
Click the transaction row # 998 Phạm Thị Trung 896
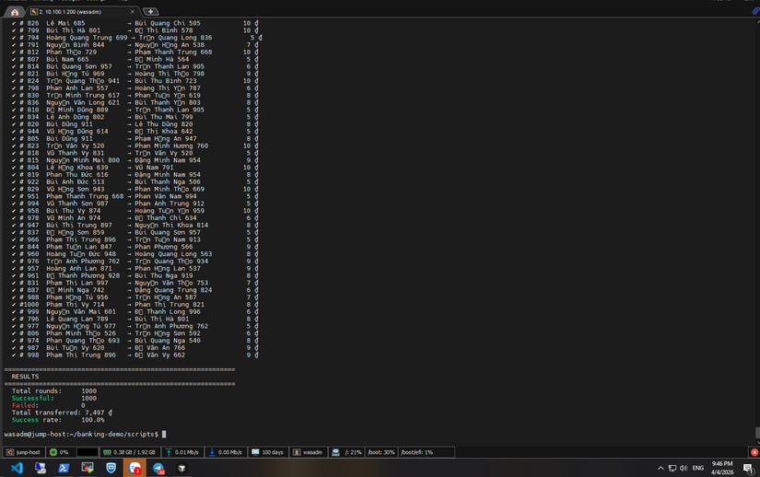[134, 355]
